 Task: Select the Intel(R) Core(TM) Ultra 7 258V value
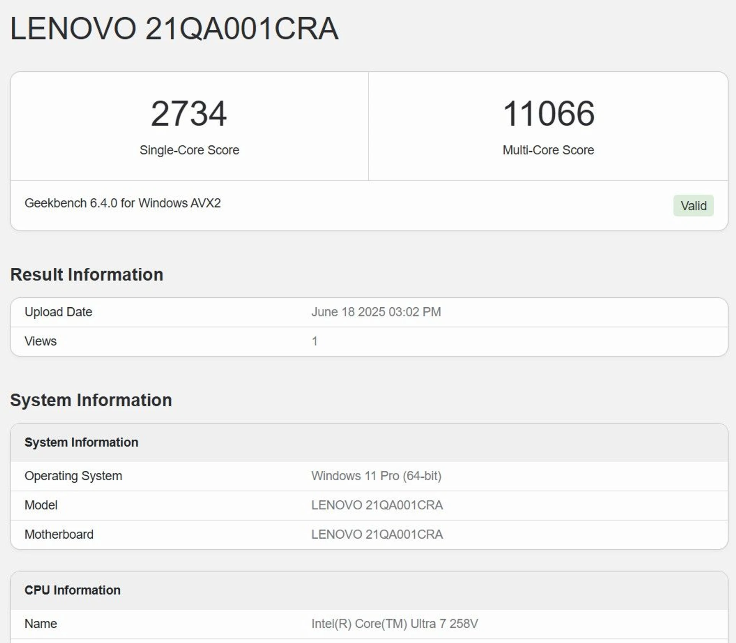pyautogui.click(x=394, y=624)
